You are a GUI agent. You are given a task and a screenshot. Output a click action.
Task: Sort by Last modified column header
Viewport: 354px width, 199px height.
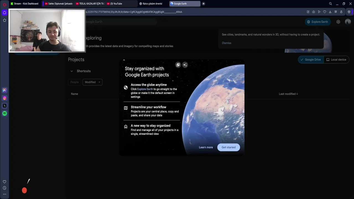[x=288, y=94]
